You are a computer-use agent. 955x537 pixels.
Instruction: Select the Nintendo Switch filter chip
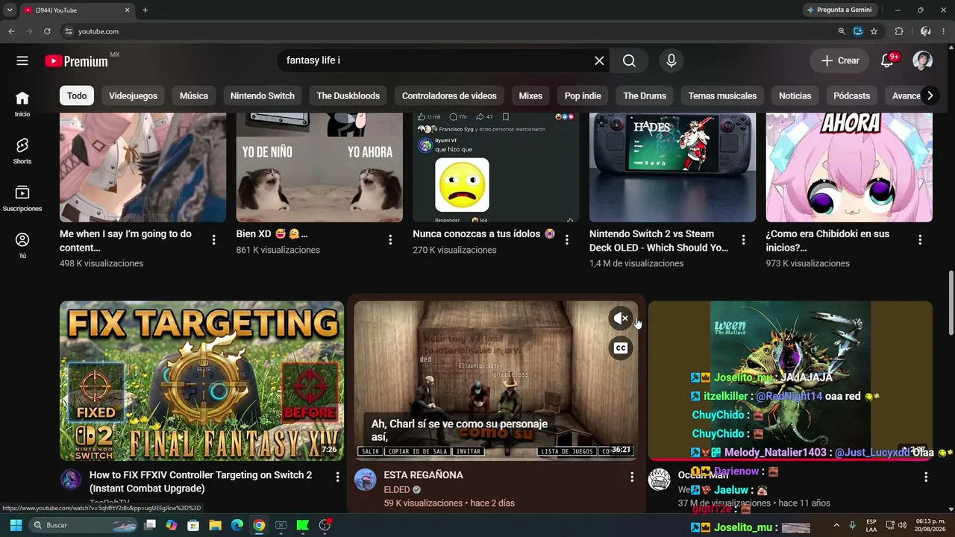tap(263, 95)
